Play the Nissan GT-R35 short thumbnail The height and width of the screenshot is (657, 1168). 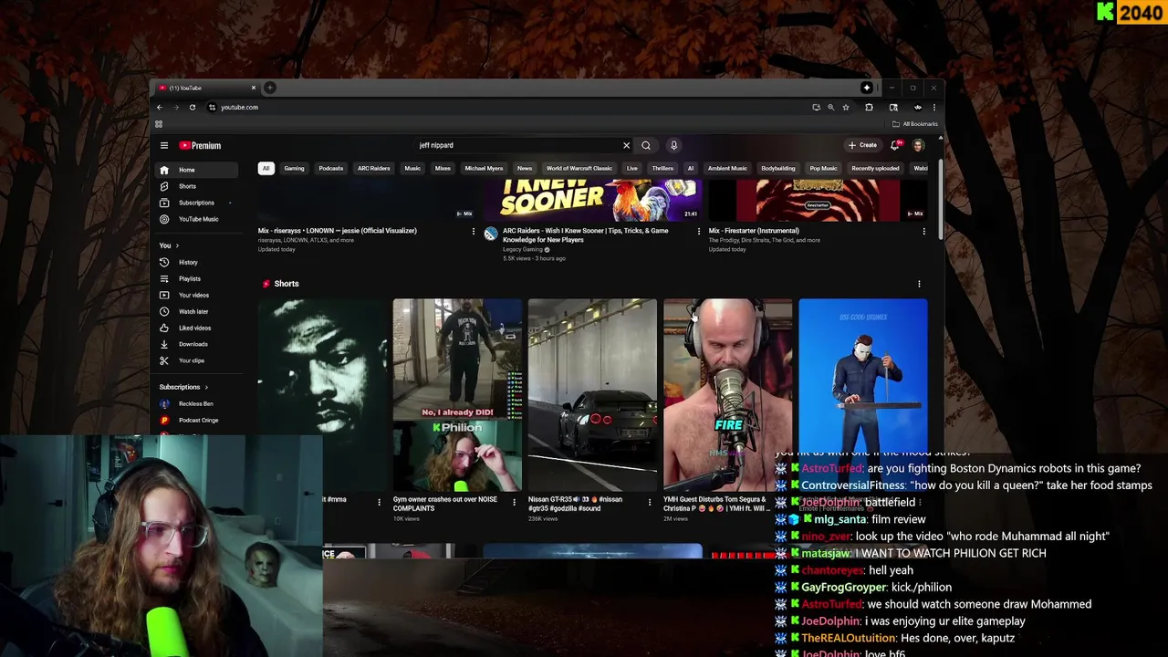tap(592, 395)
